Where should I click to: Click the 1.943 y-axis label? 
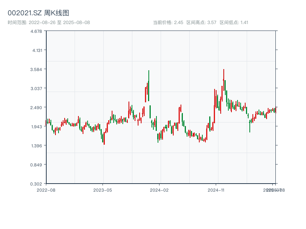[x=36, y=127]
